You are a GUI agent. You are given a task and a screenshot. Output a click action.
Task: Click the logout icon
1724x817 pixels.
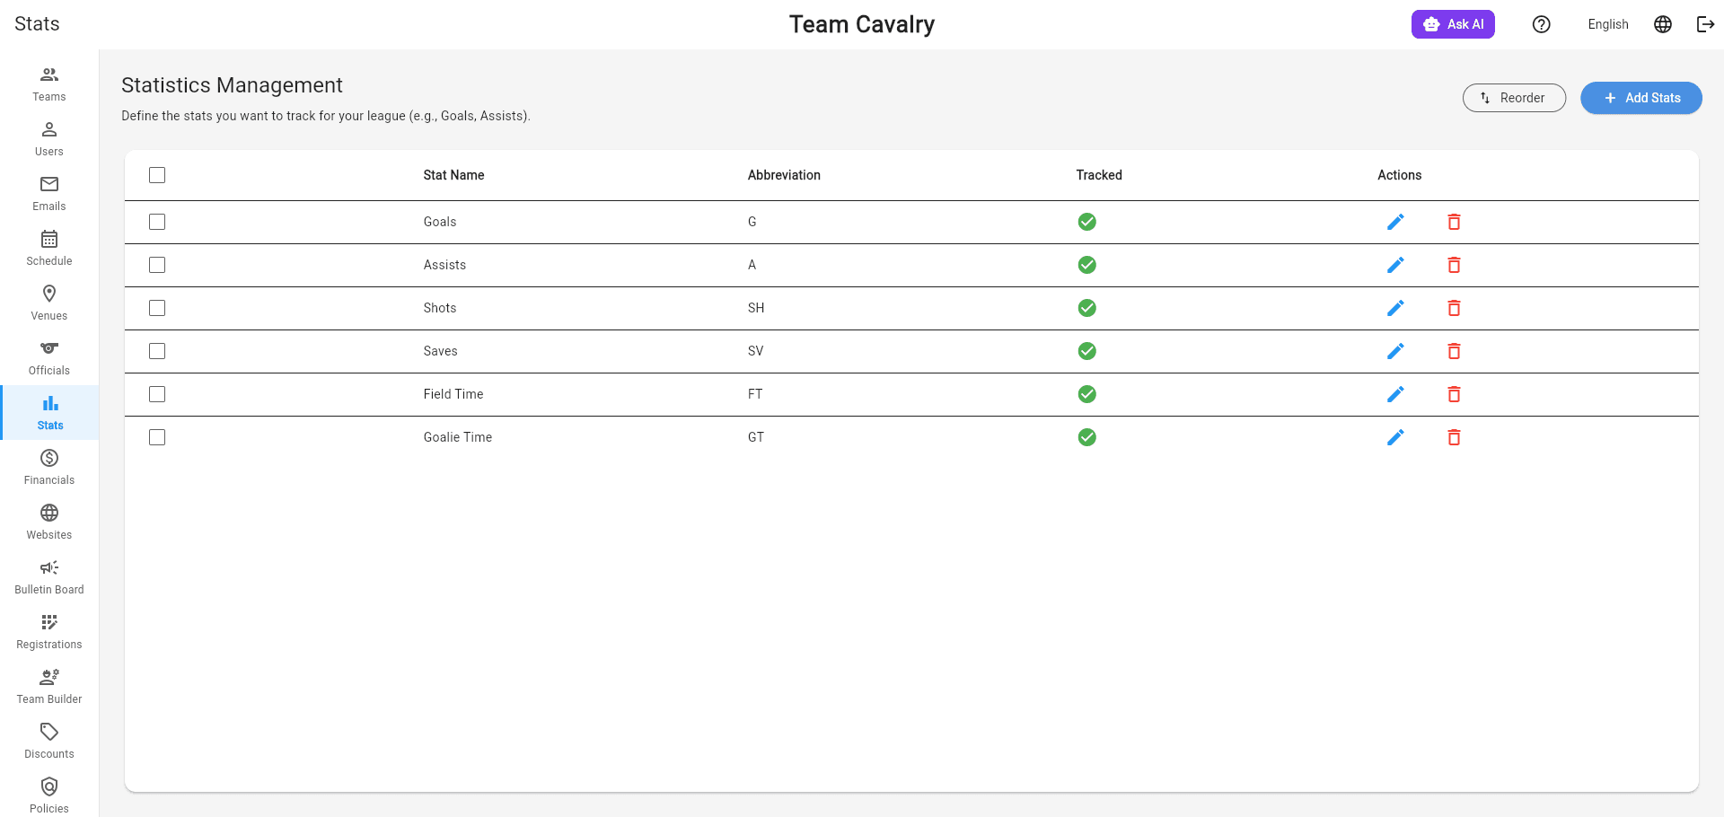point(1705,24)
